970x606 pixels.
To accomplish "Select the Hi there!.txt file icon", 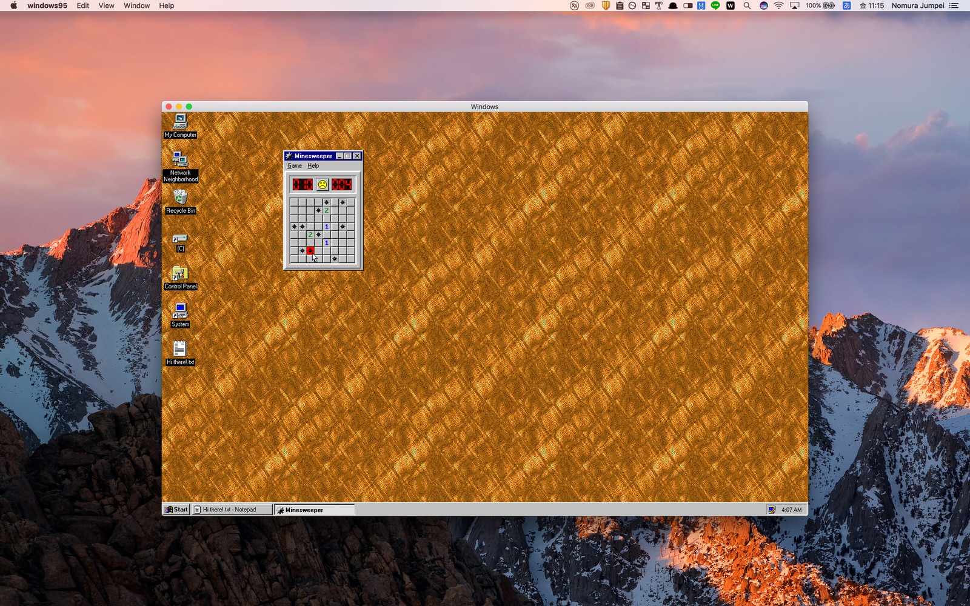I will [x=180, y=353].
